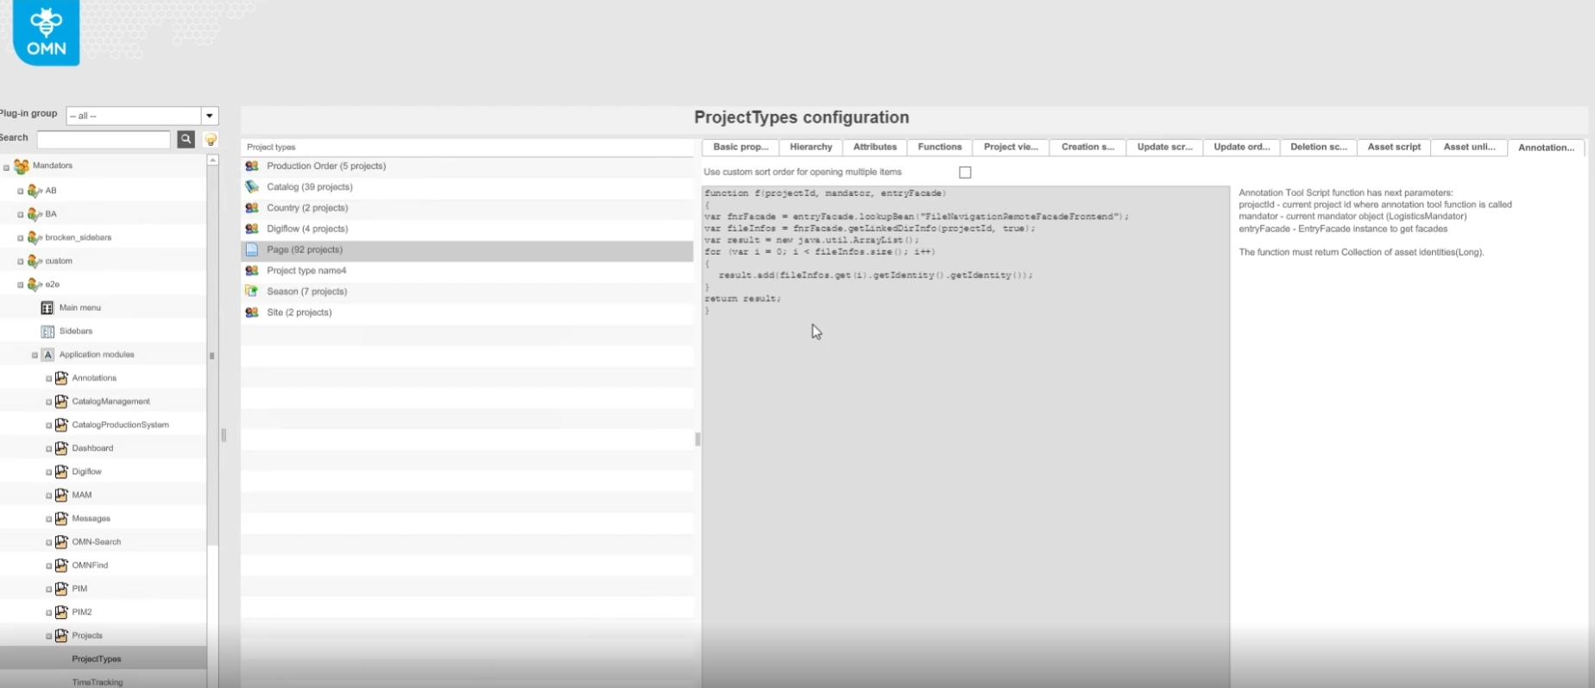This screenshot has height=688, width=1595.
Task: Click the e2e mandator icon
Action: [x=35, y=284]
